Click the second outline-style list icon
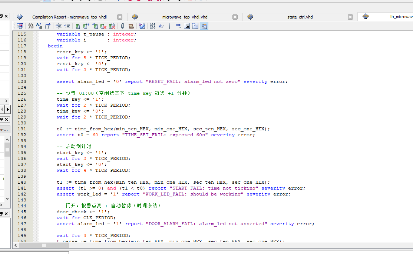 click(x=195, y=26)
